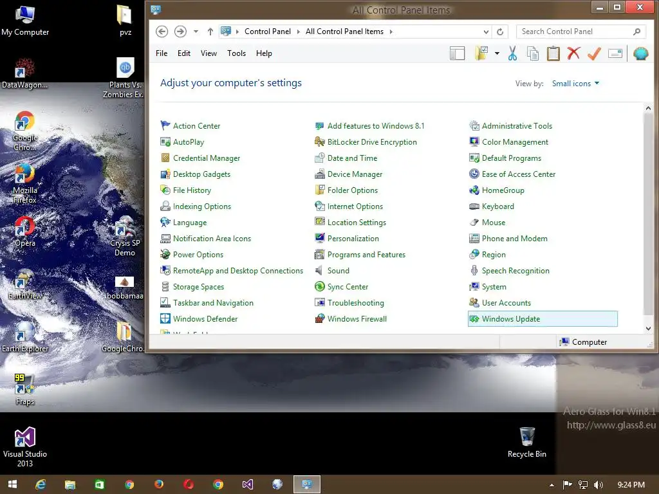Expand chevron after Control Panel breadcrumb
The width and height of the screenshot is (659, 494).
(x=299, y=32)
